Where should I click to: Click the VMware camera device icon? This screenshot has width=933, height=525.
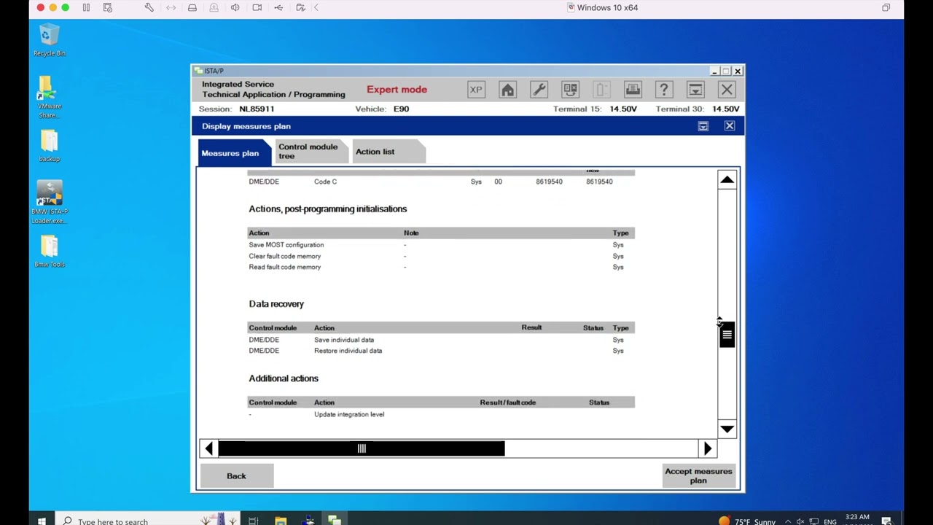(x=257, y=7)
